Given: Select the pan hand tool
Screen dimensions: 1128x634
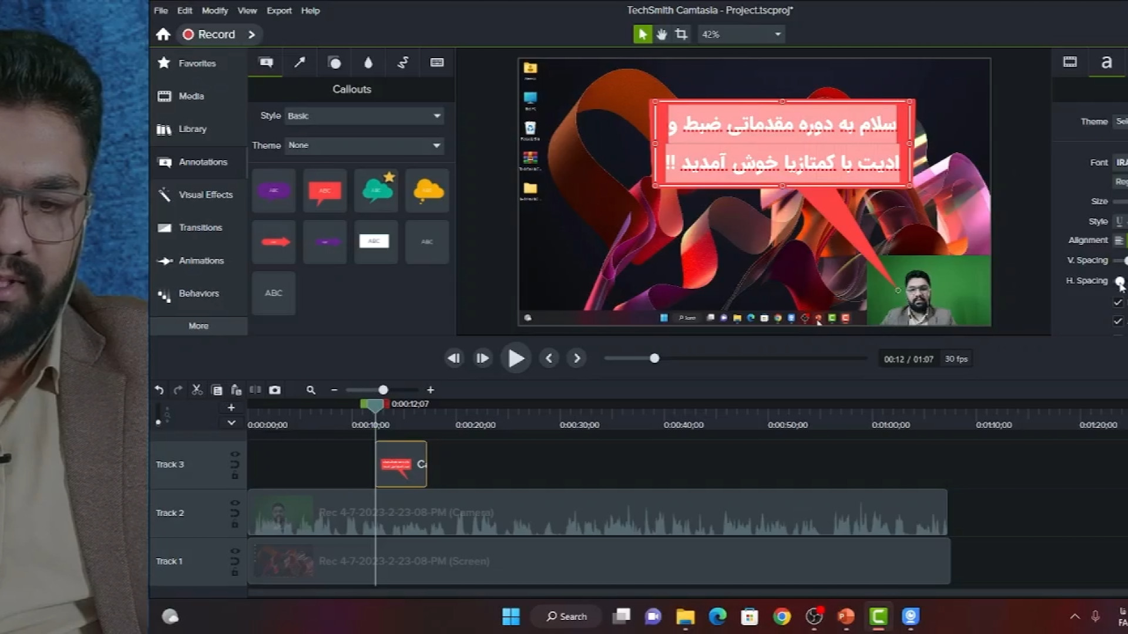Looking at the screenshot, I should [x=662, y=34].
